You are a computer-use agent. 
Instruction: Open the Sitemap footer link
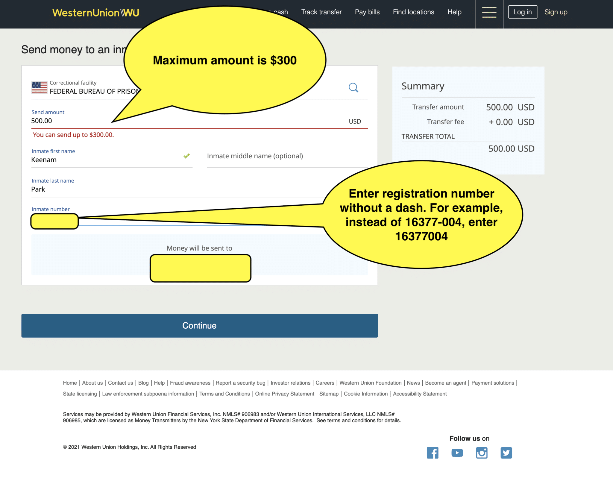tap(329, 394)
